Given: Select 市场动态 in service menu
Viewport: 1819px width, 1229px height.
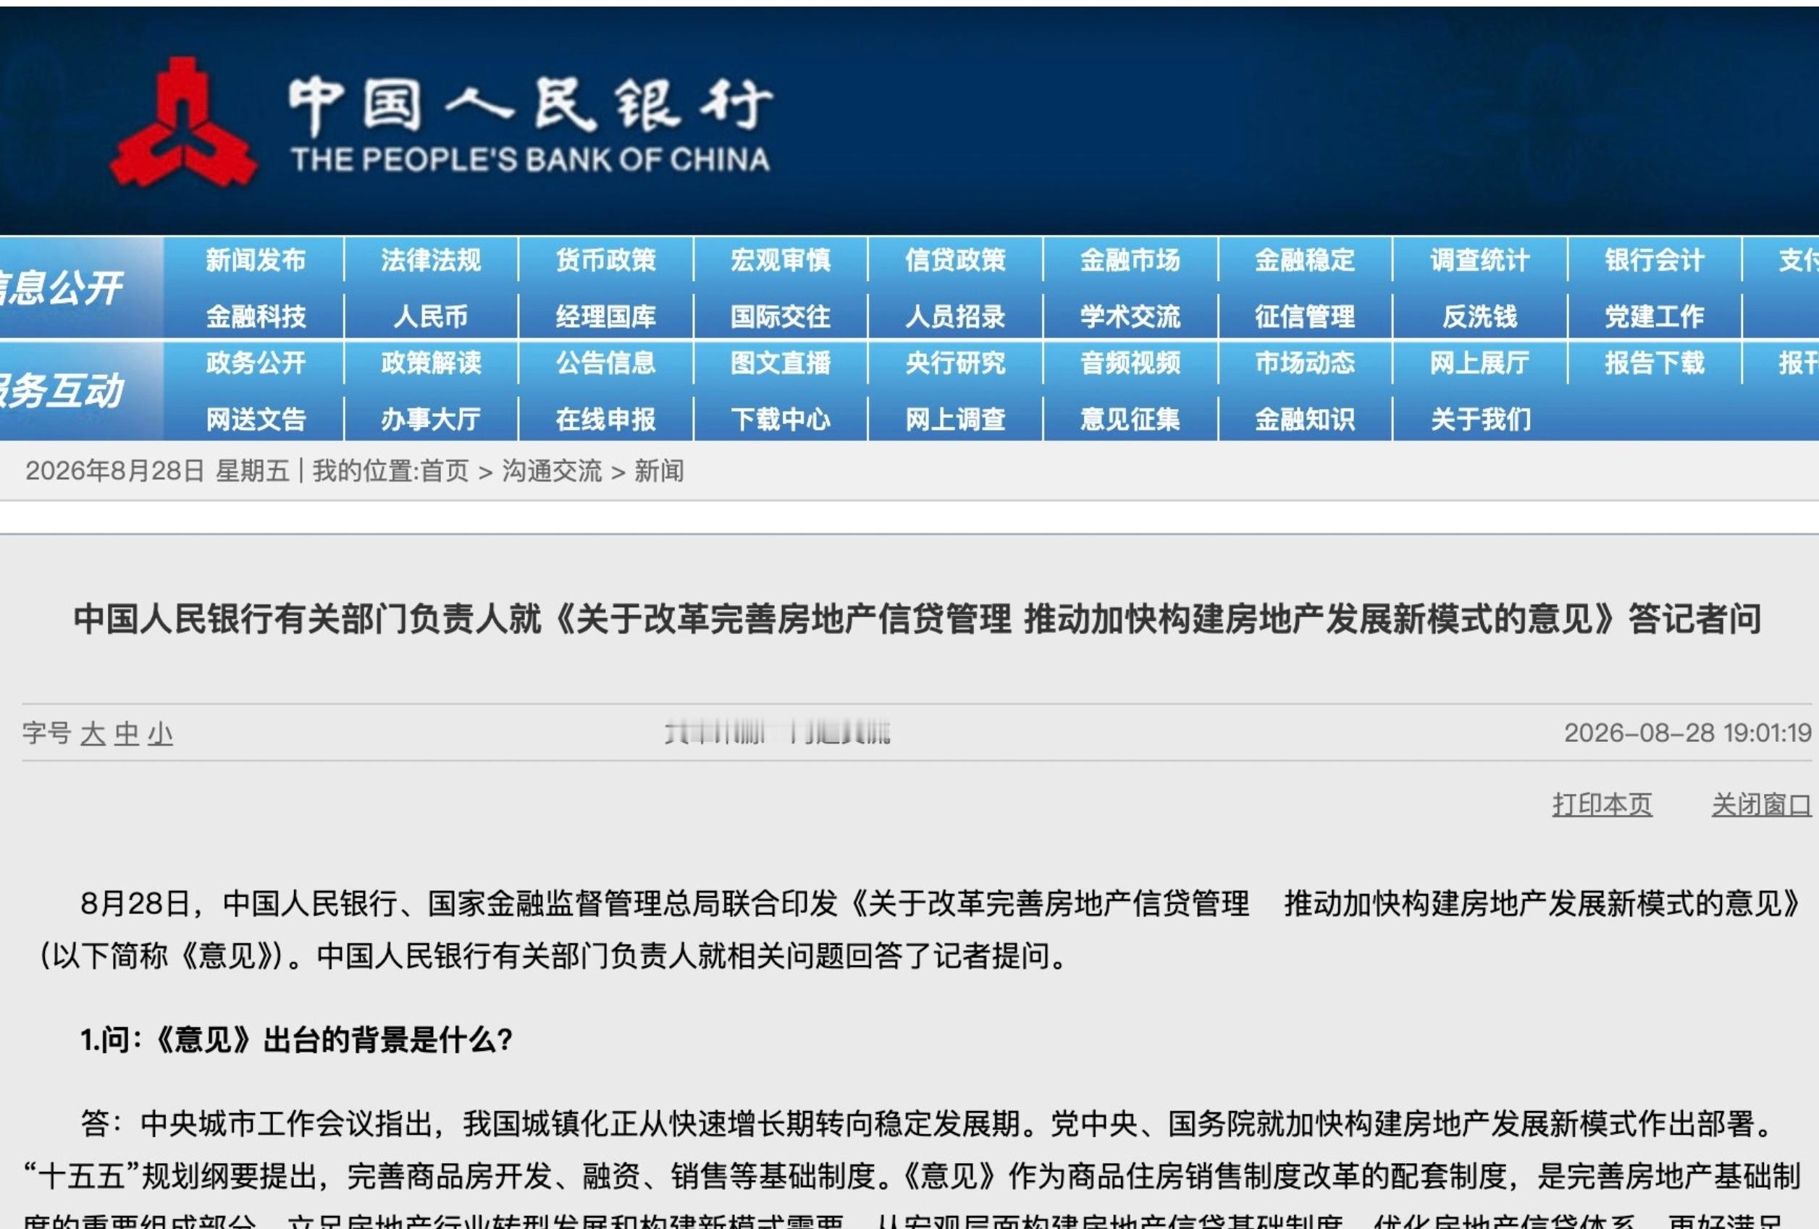Looking at the screenshot, I should [x=1305, y=362].
